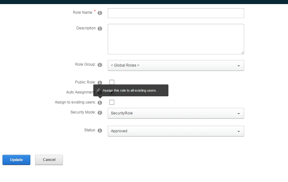Click the Update button
The width and height of the screenshot is (288, 182).
16,160
